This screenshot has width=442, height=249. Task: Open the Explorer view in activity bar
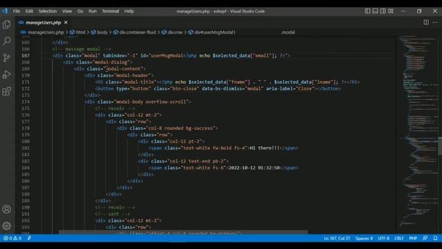click(x=6, y=24)
